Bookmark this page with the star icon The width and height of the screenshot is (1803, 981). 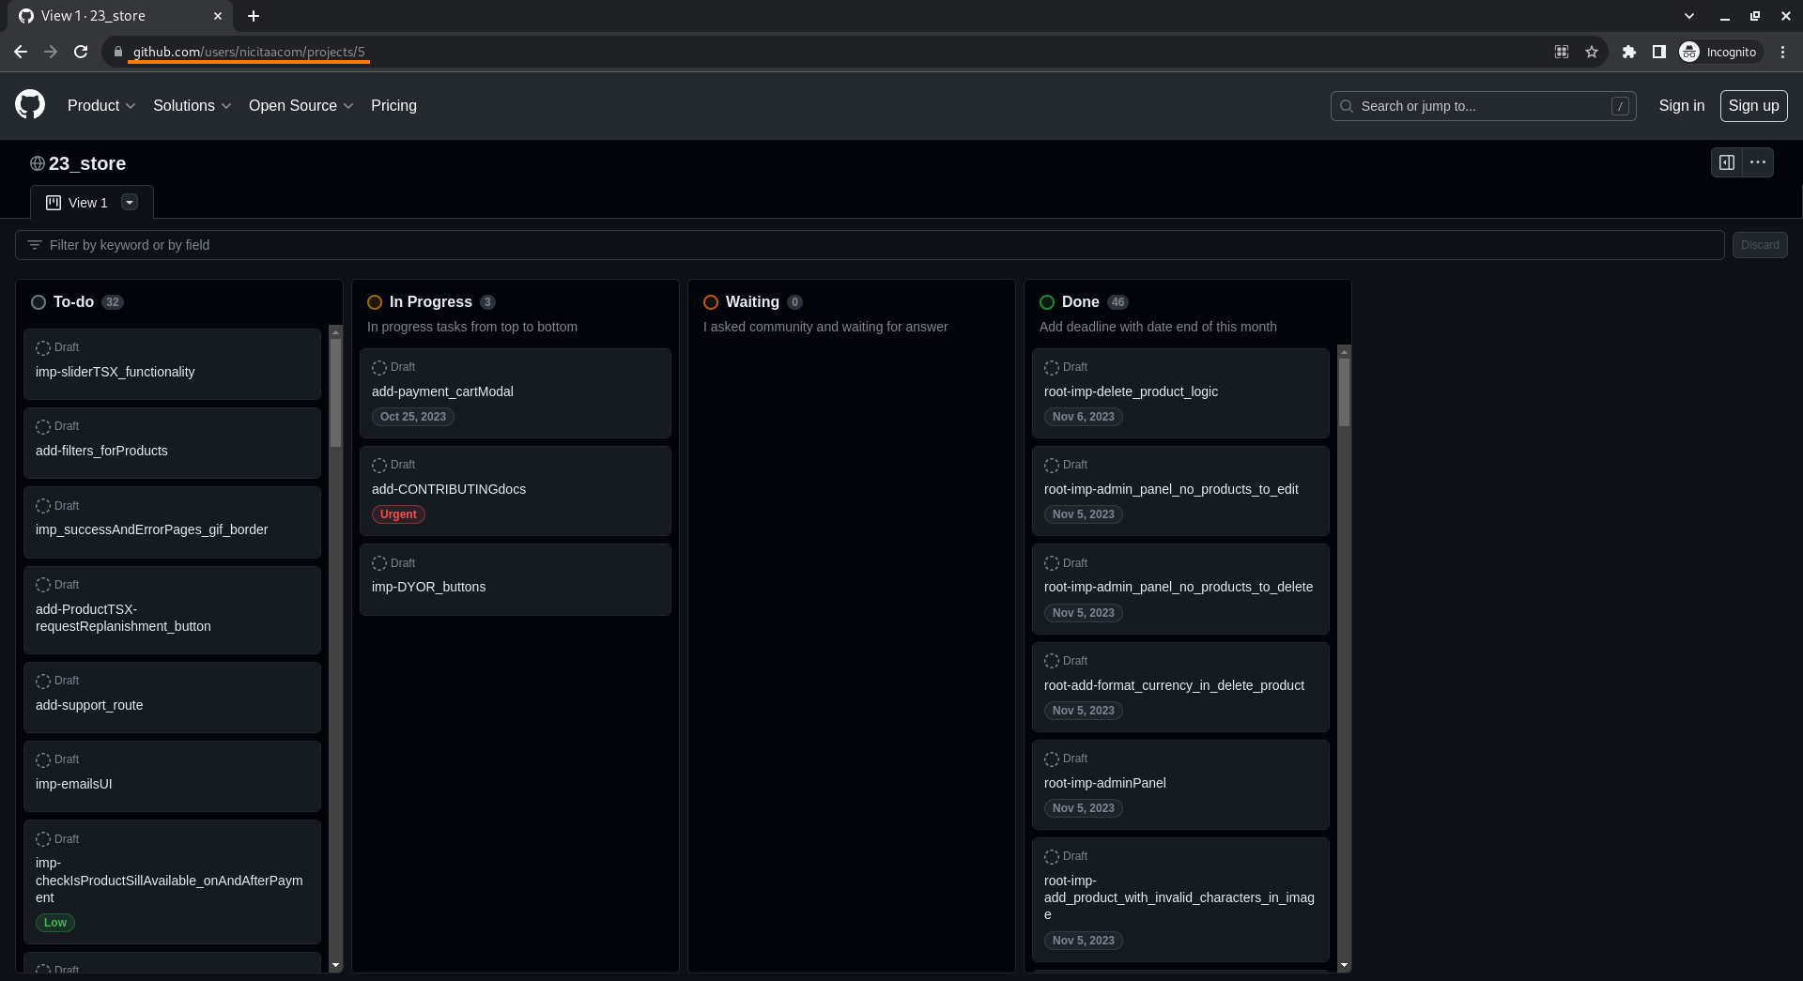pos(1592,53)
